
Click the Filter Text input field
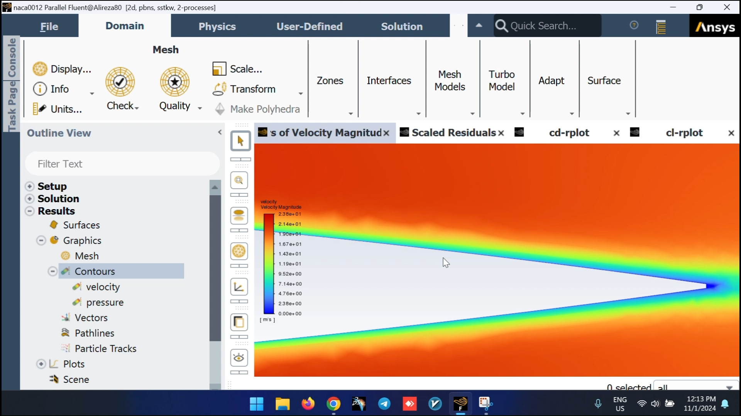[122, 164]
